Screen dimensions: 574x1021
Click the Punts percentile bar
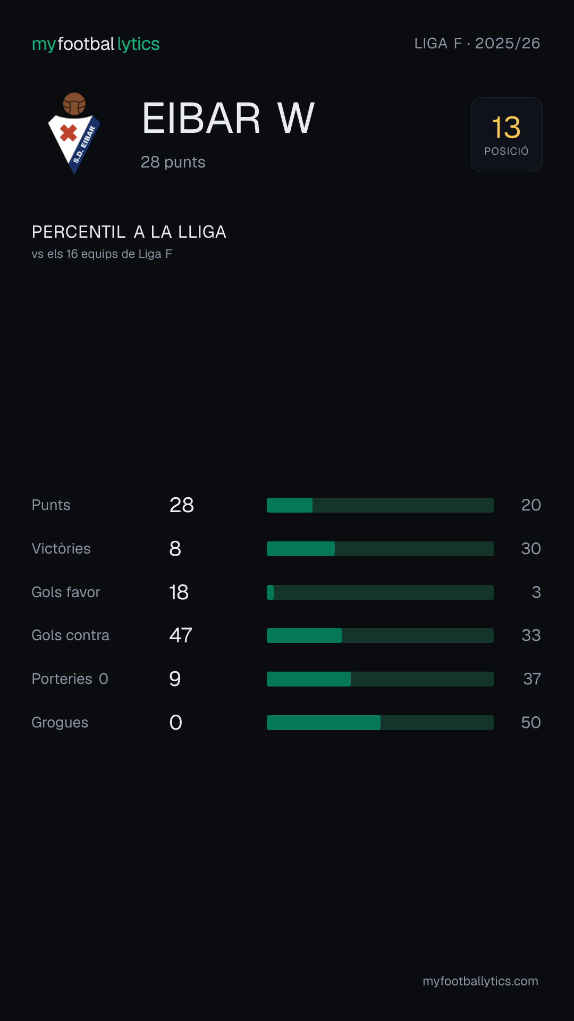[380, 505]
